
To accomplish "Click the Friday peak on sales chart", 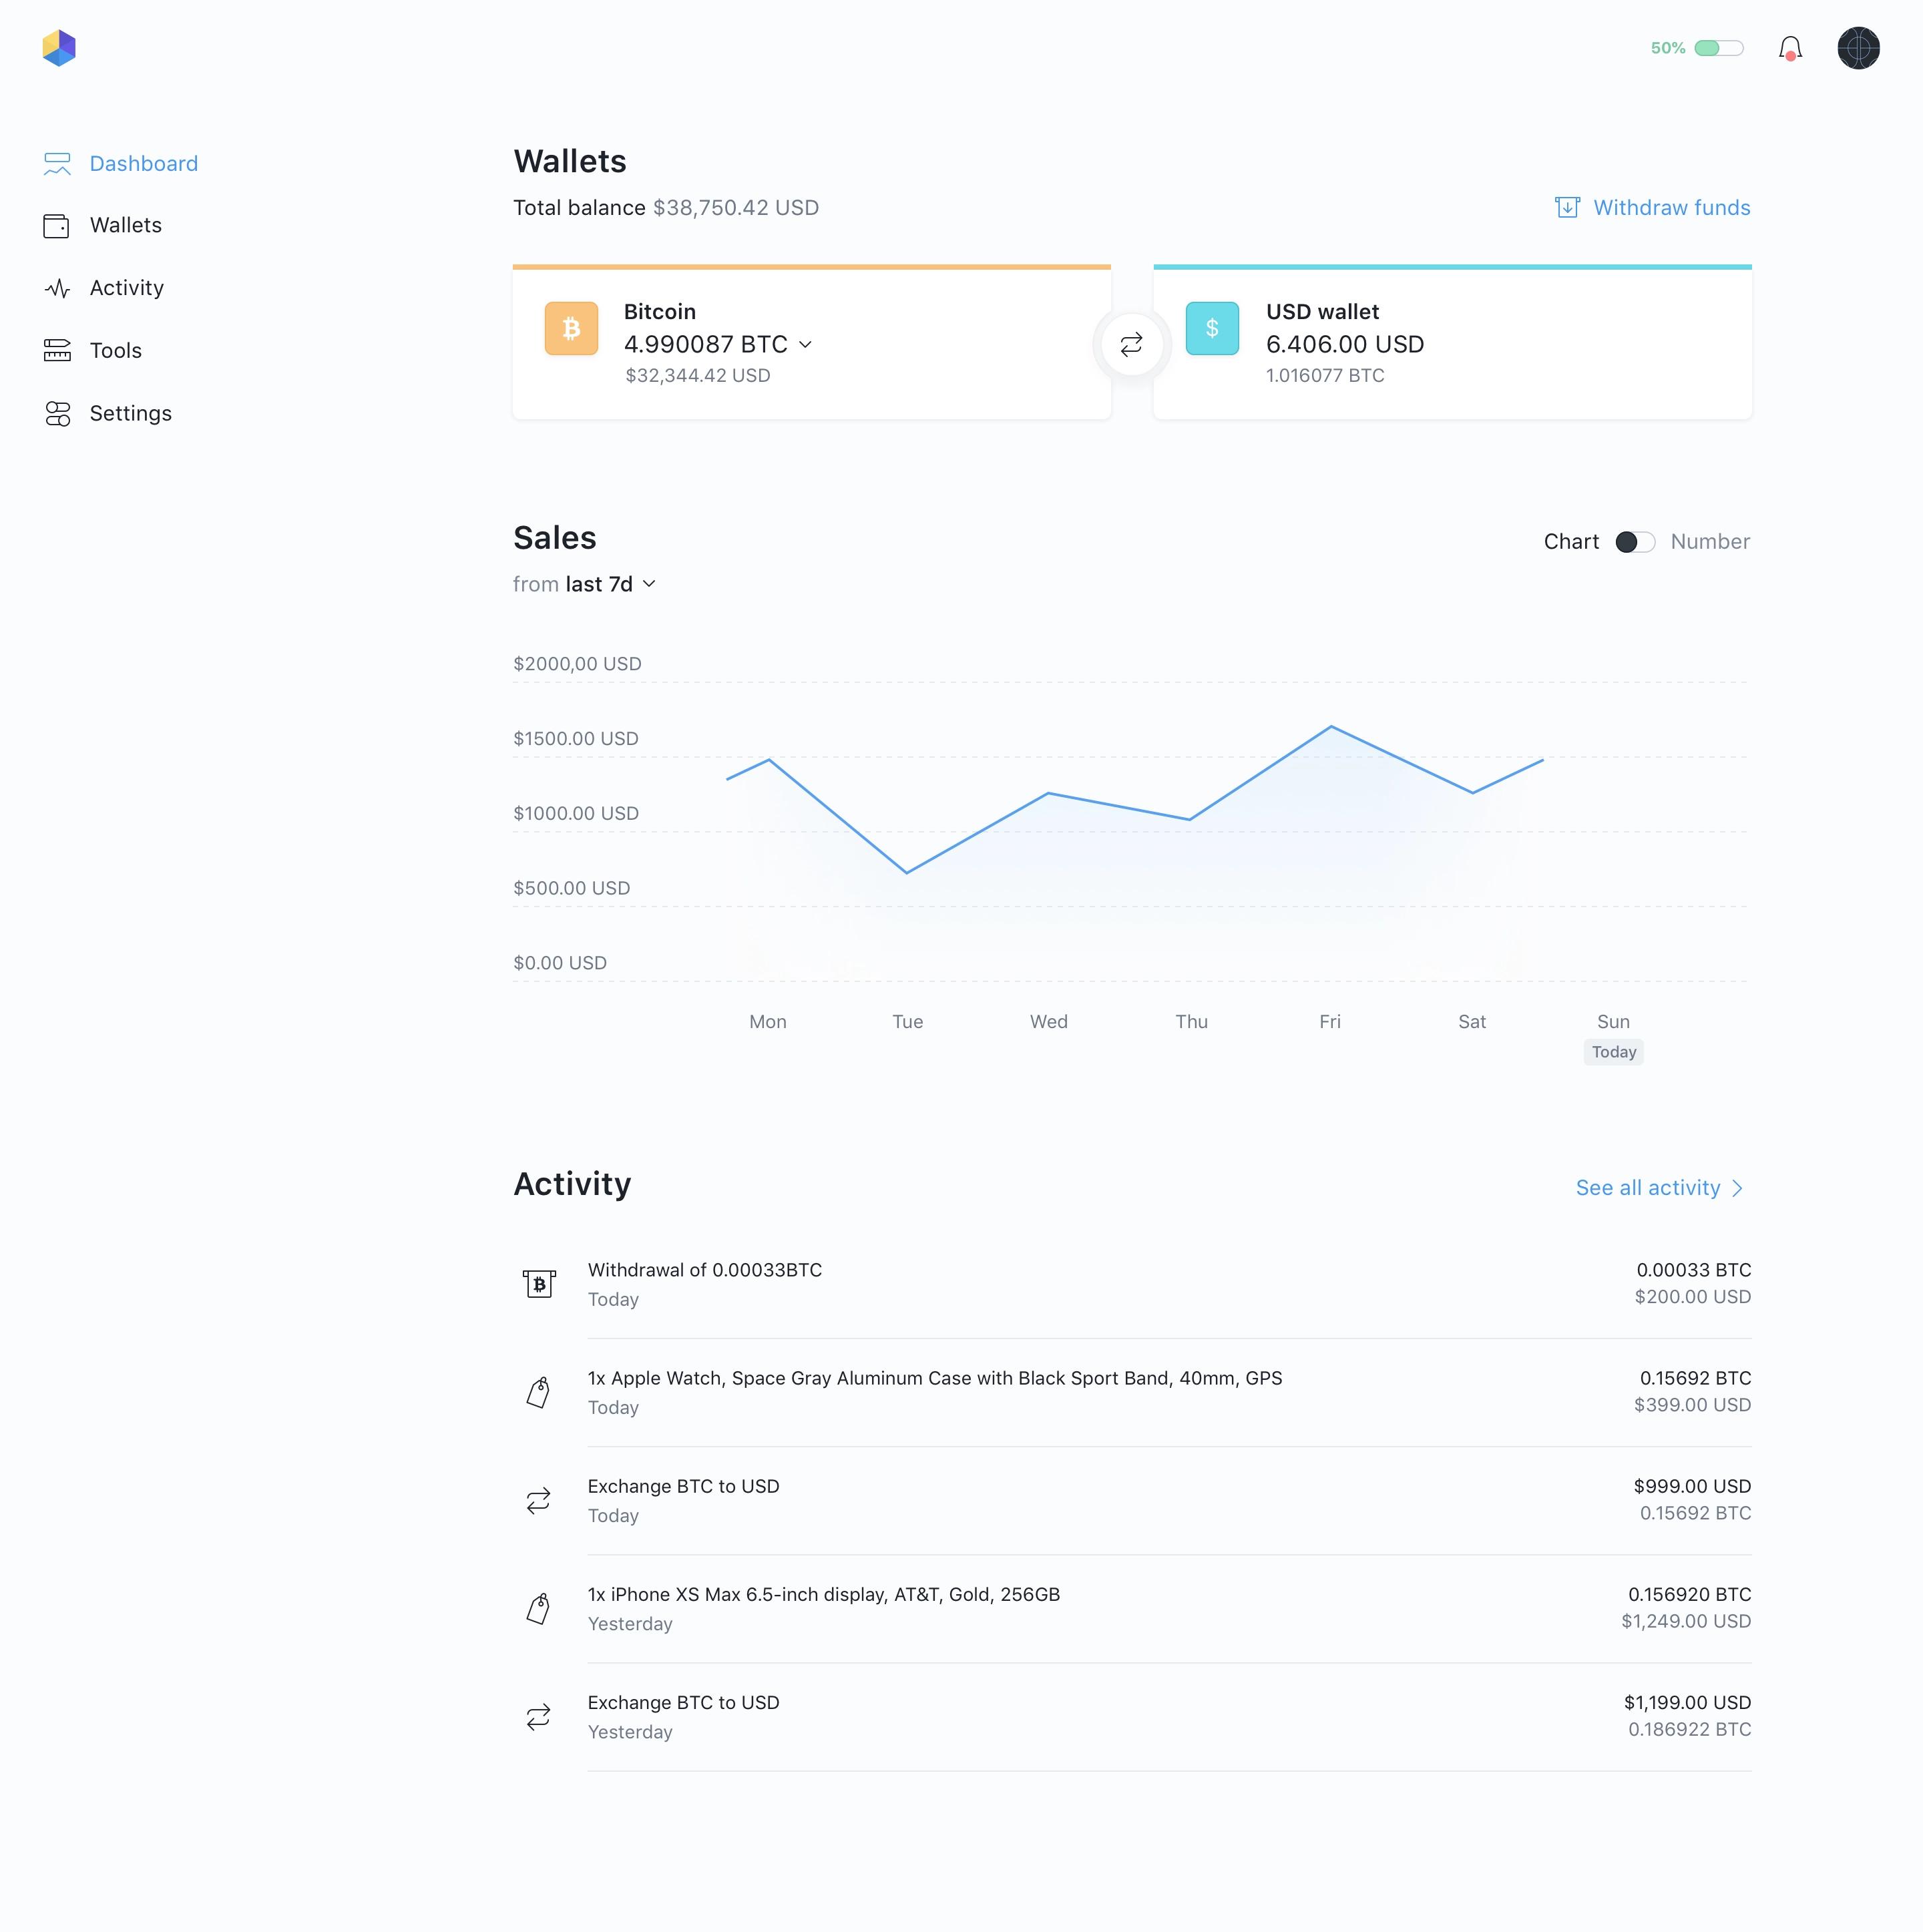I will [1331, 726].
